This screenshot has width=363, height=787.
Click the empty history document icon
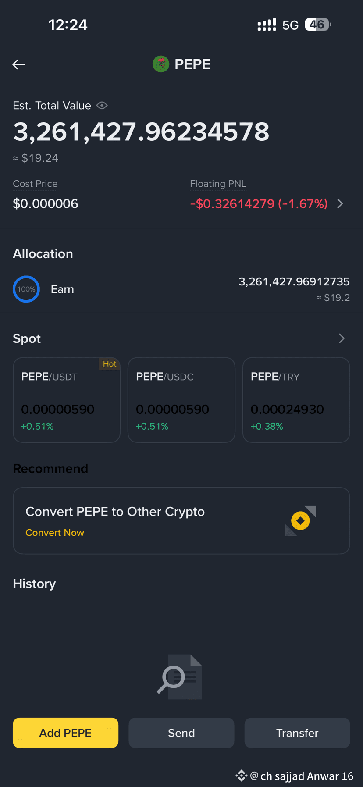180,677
